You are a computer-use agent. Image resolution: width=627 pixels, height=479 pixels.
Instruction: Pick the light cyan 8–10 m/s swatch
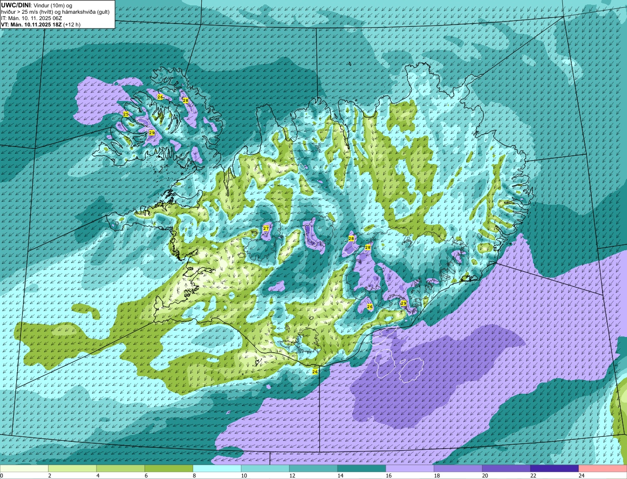(217, 468)
